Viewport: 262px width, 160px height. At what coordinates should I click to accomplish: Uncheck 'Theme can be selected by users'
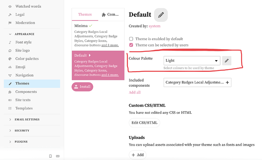[x=131, y=45]
